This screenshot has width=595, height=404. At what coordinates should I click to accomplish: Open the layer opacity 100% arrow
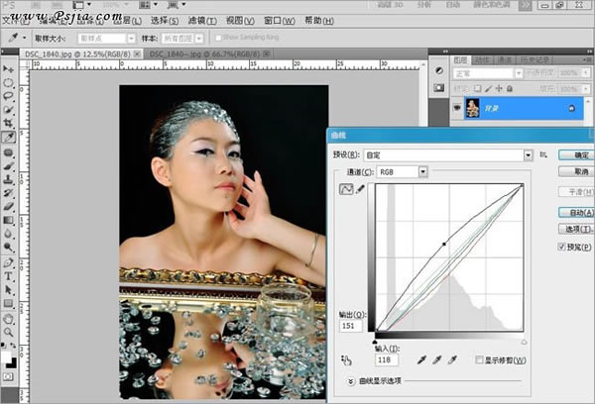[x=586, y=72]
